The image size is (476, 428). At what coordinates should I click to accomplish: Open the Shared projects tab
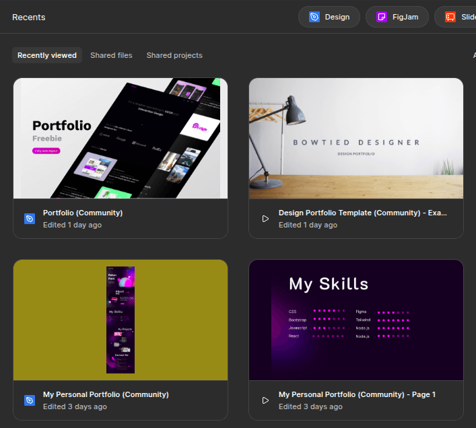[x=174, y=55]
